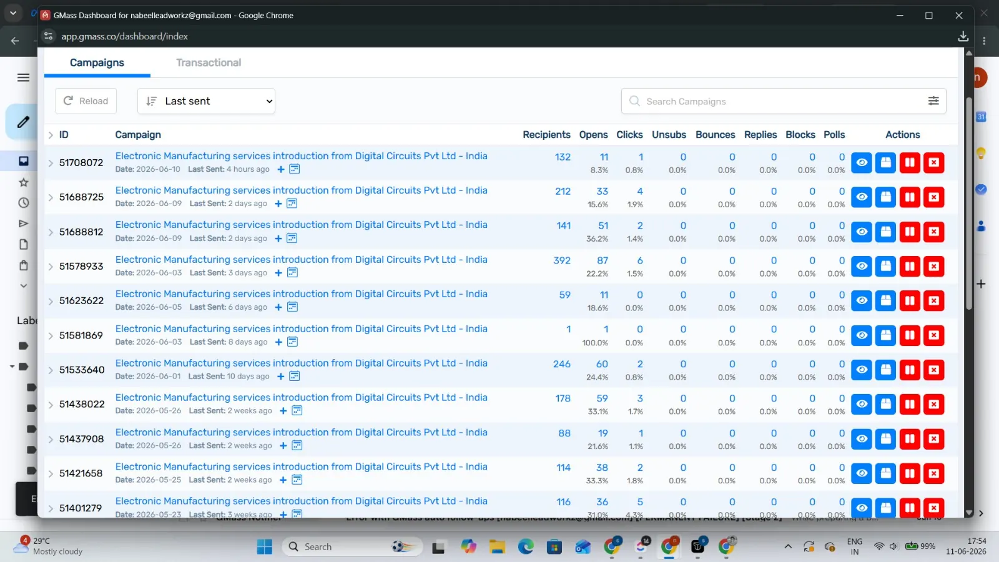Image resolution: width=999 pixels, height=562 pixels.
Task: Click the taskbar Search box
Action: tap(352, 547)
